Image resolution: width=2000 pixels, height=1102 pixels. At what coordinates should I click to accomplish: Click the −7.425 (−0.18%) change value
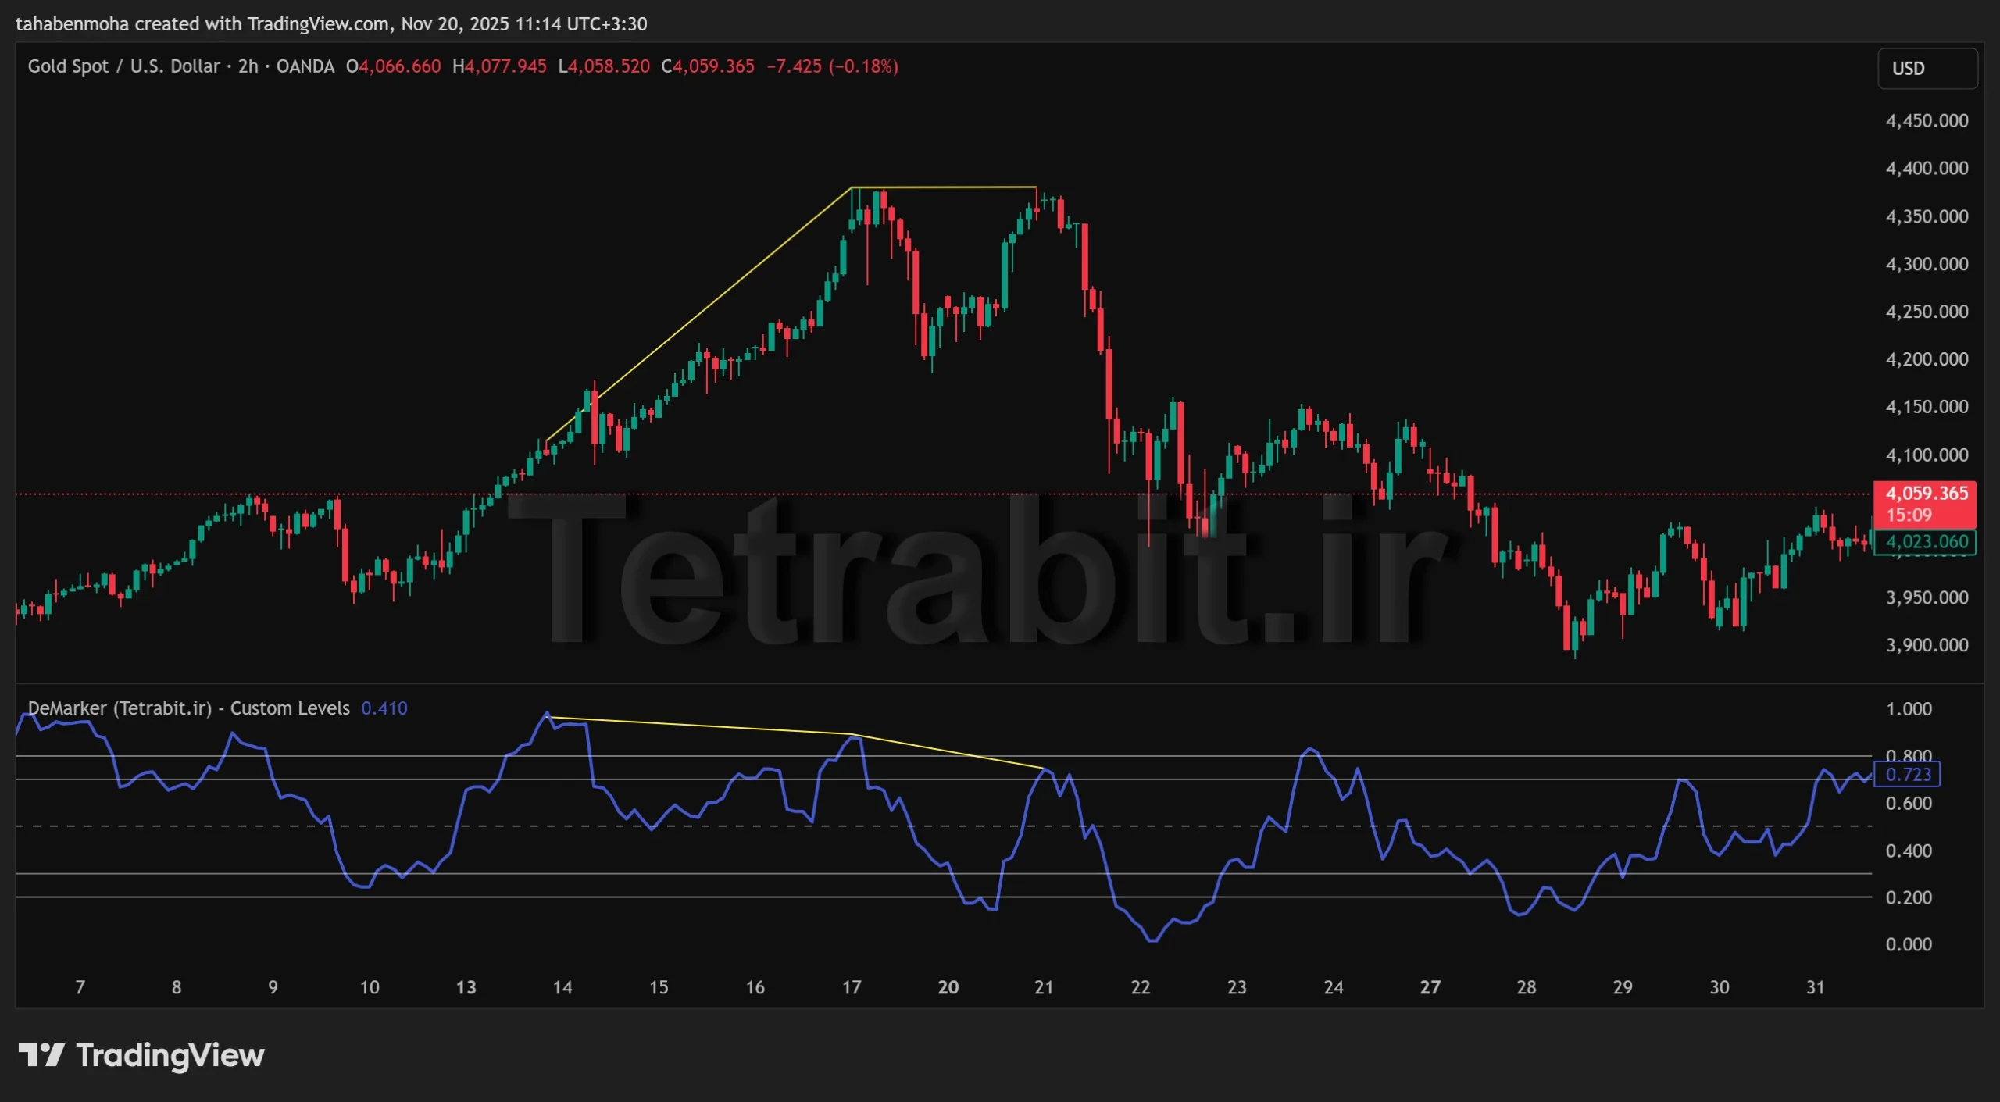click(833, 66)
